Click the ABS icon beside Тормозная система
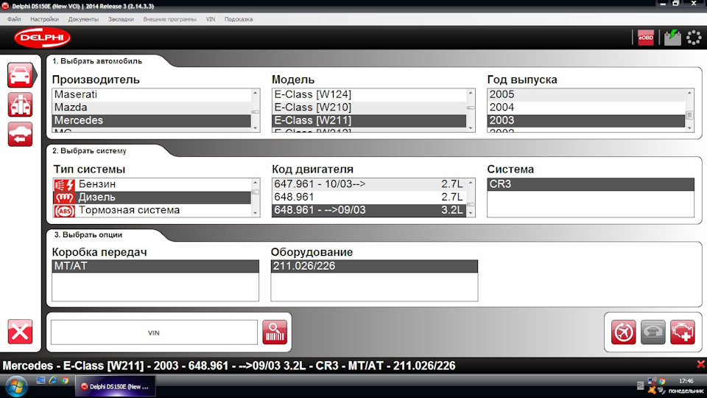This screenshot has height=398, width=707. [65, 211]
